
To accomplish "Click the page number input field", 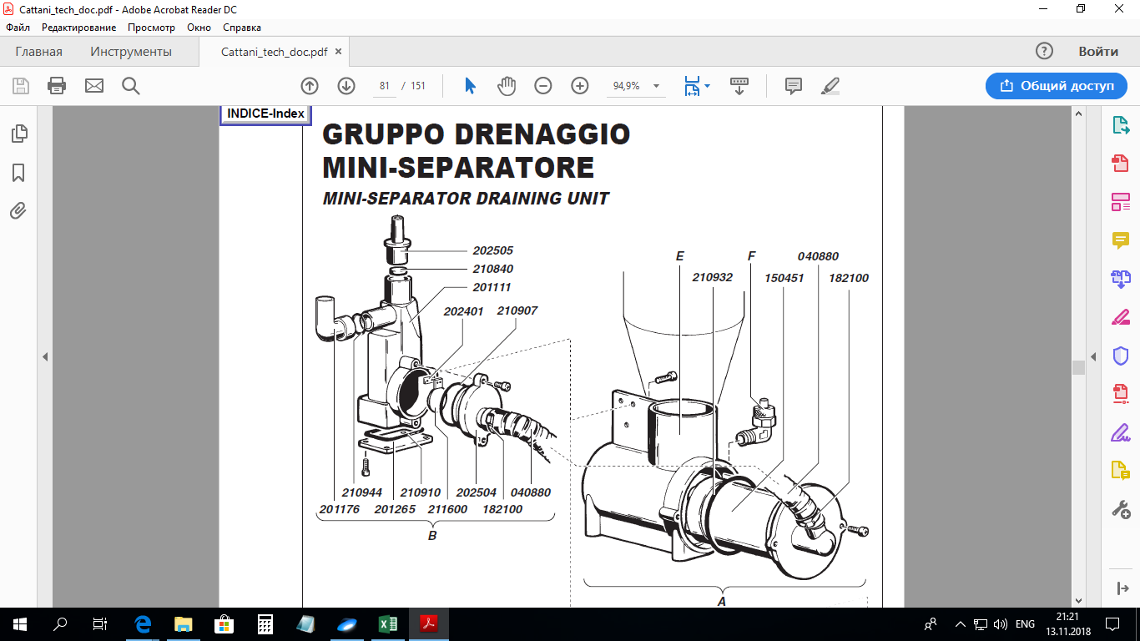I will click(x=385, y=86).
